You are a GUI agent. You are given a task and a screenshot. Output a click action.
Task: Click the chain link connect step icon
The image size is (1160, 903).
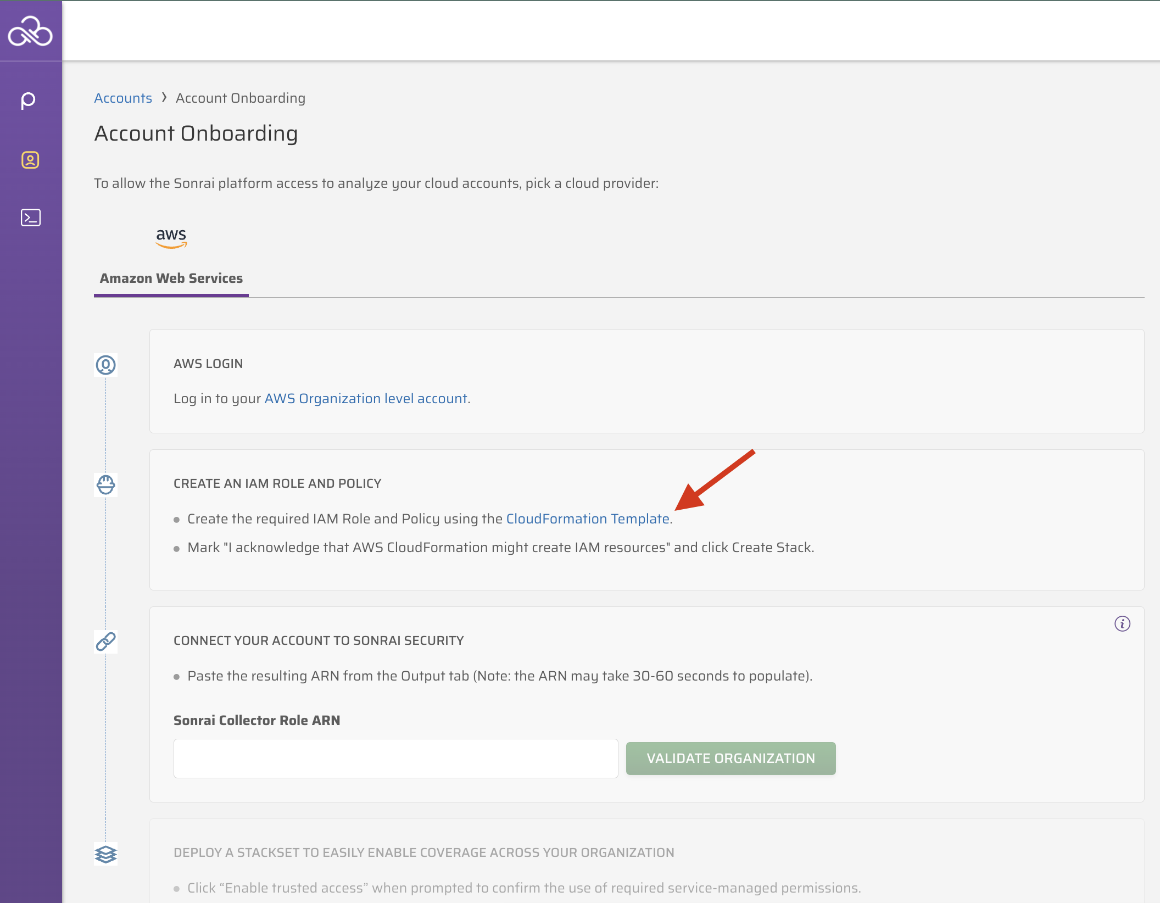pyautogui.click(x=106, y=642)
